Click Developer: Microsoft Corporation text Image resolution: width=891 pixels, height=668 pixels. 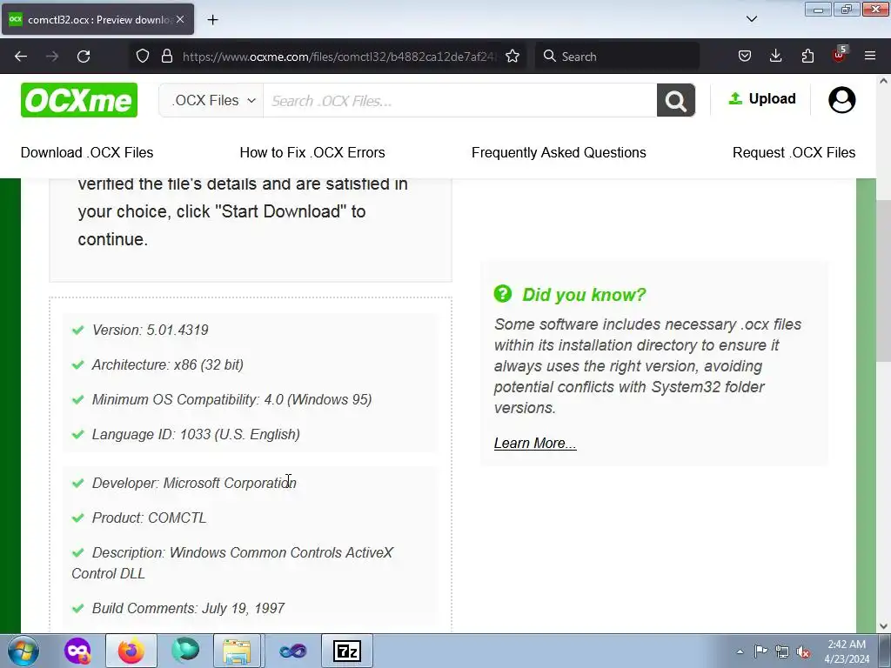(194, 483)
